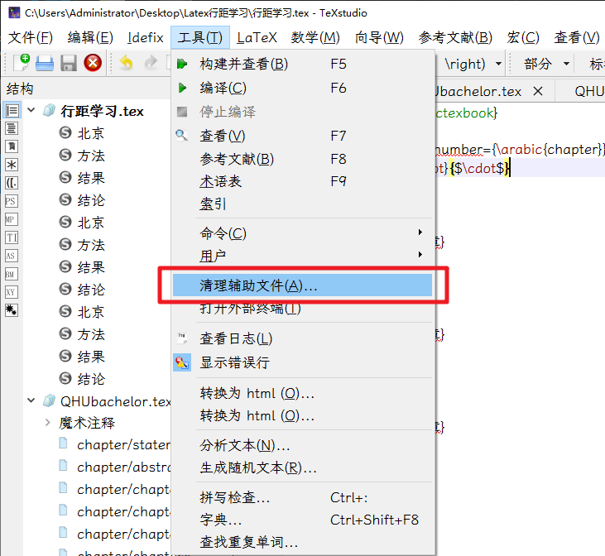Click the View Log icon in menu
This screenshot has width=605, height=556.
(x=182, y=338)
